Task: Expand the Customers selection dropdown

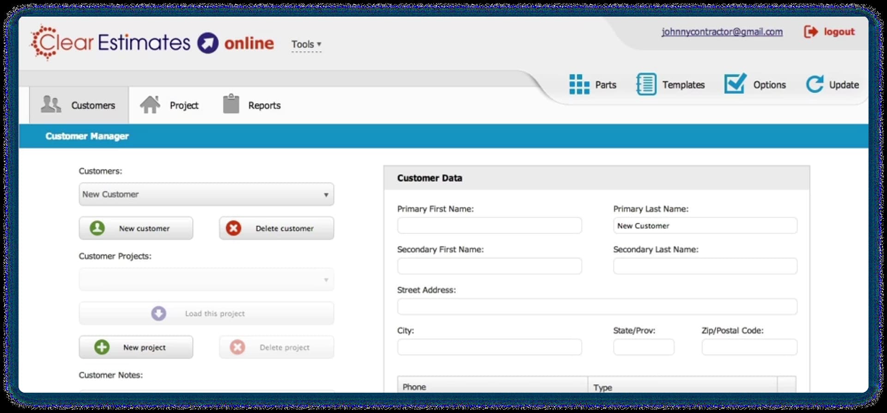Action: [206, 194]
